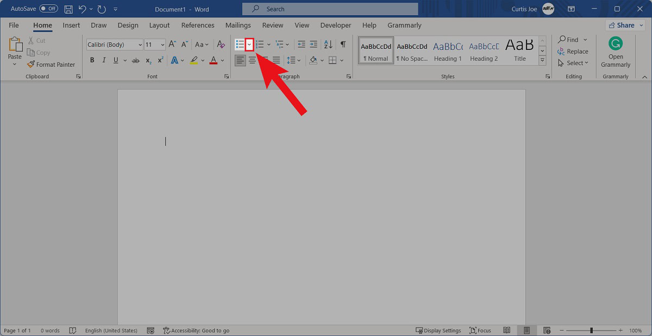652x336 pixels.
Task: Click the Clear All Formatting icon
Action: pos(221,45)
